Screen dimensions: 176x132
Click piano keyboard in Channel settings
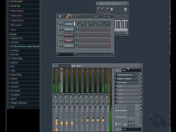(x=121, y=26)
